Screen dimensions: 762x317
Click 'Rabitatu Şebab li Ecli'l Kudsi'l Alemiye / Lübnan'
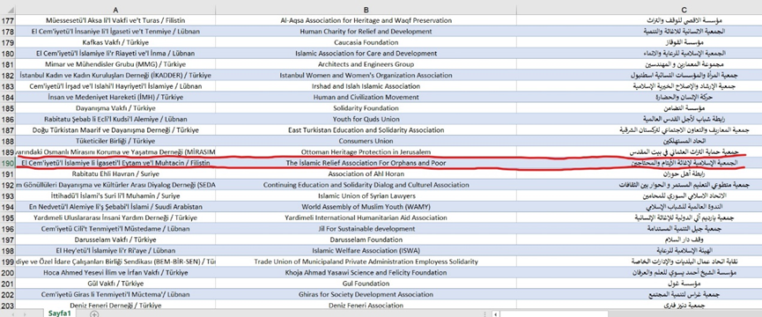pyautogui.click(x=115, y=119)
